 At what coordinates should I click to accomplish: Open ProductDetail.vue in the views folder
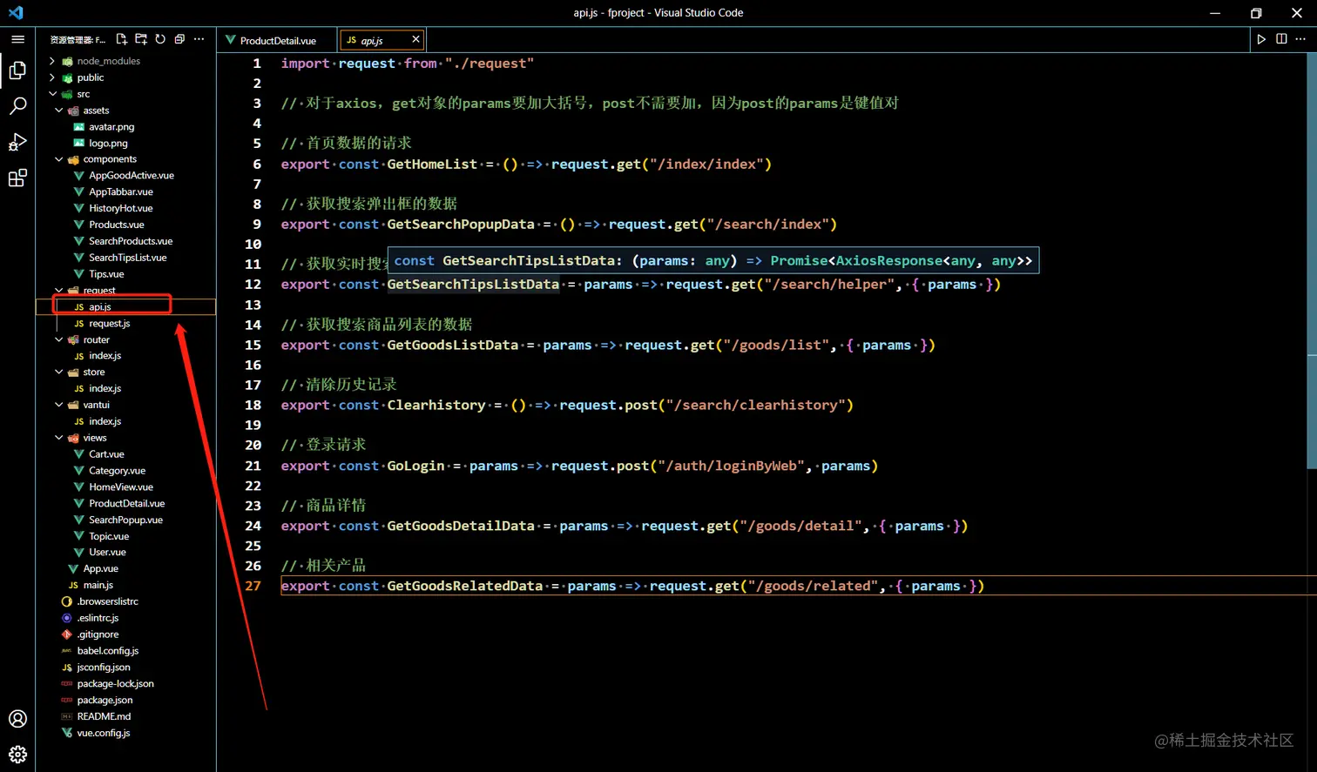point(125,503)
